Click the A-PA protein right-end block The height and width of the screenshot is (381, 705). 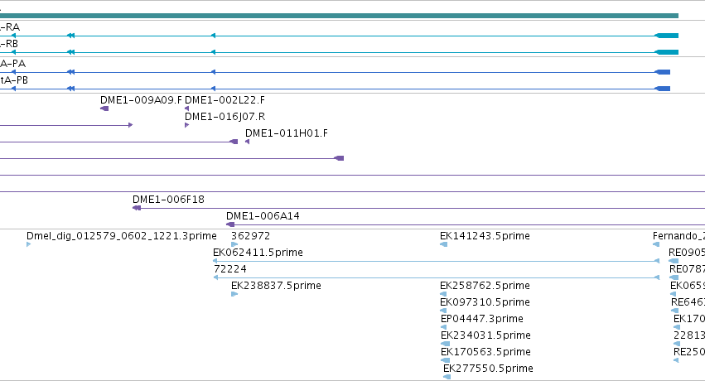pyautogui.click(x=662, y=72)
